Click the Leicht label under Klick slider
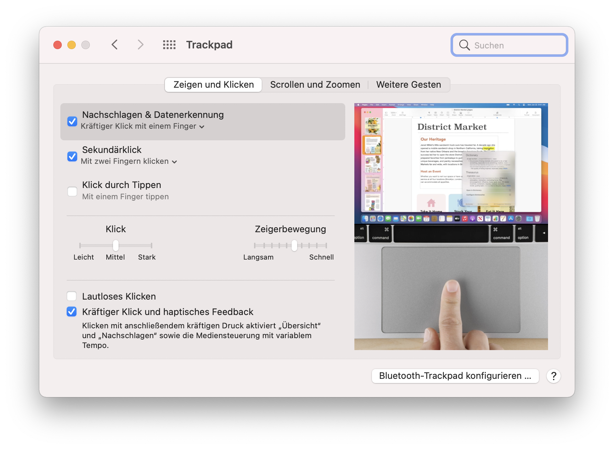This screenshot has height=449, width=614. coord(84,257)
